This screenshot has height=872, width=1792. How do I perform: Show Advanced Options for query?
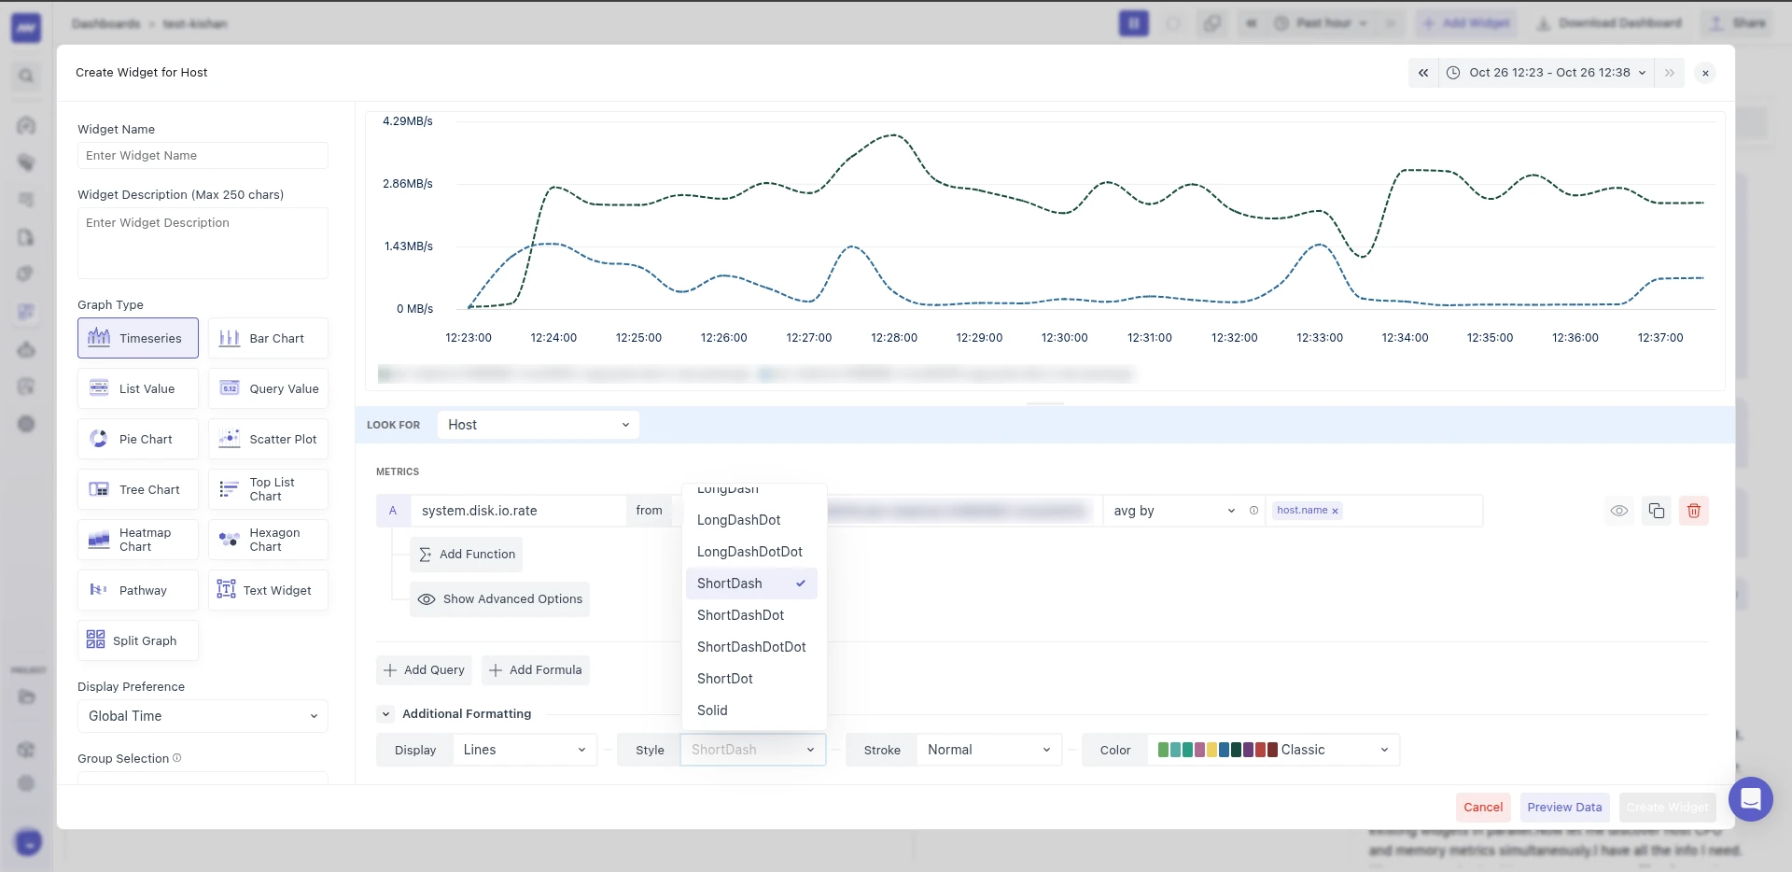(x=499, y=599)
